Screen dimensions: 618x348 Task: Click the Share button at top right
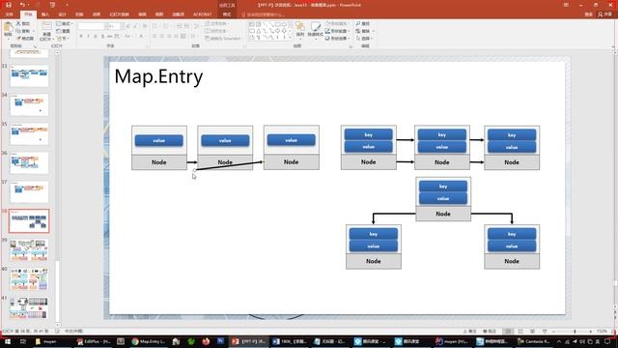point(605,14)
